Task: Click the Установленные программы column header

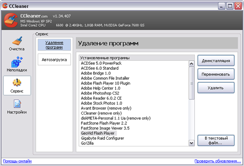Action: 137,58
